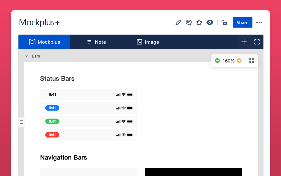Open the three-dot more actions menu
Viewport: 281px width, 176px height.
259,23
